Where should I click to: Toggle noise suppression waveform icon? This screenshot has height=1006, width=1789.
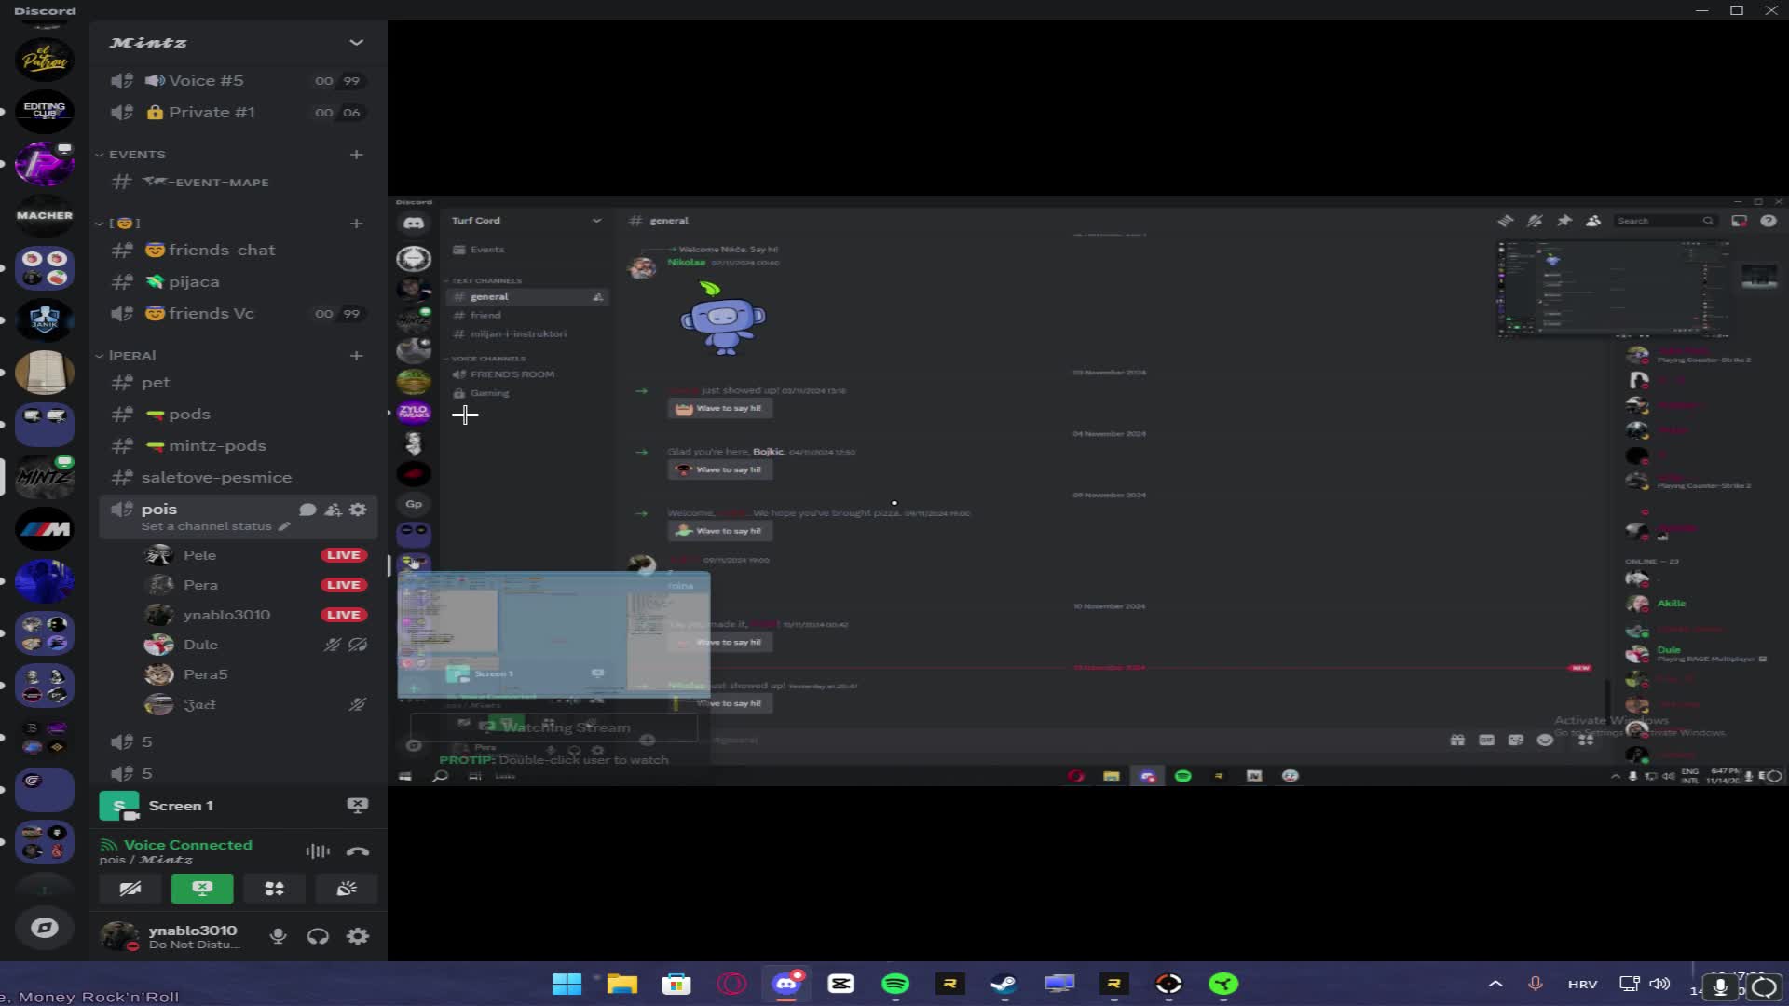[318, 851]
